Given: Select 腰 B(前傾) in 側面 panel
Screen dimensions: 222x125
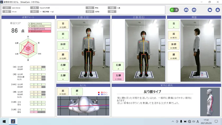Looking at the screenshot, I should point(174,56).
